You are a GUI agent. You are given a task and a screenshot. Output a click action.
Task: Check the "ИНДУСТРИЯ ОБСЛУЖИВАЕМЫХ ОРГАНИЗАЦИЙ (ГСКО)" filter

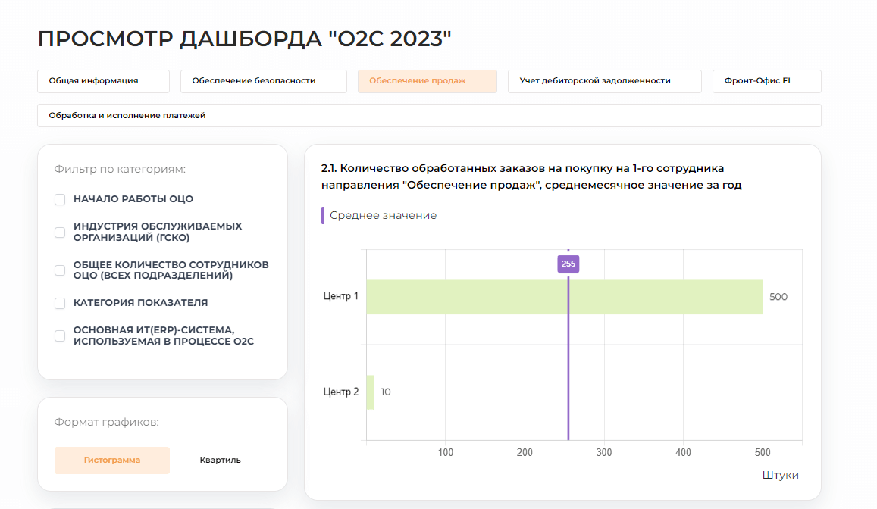click(59, 232)
